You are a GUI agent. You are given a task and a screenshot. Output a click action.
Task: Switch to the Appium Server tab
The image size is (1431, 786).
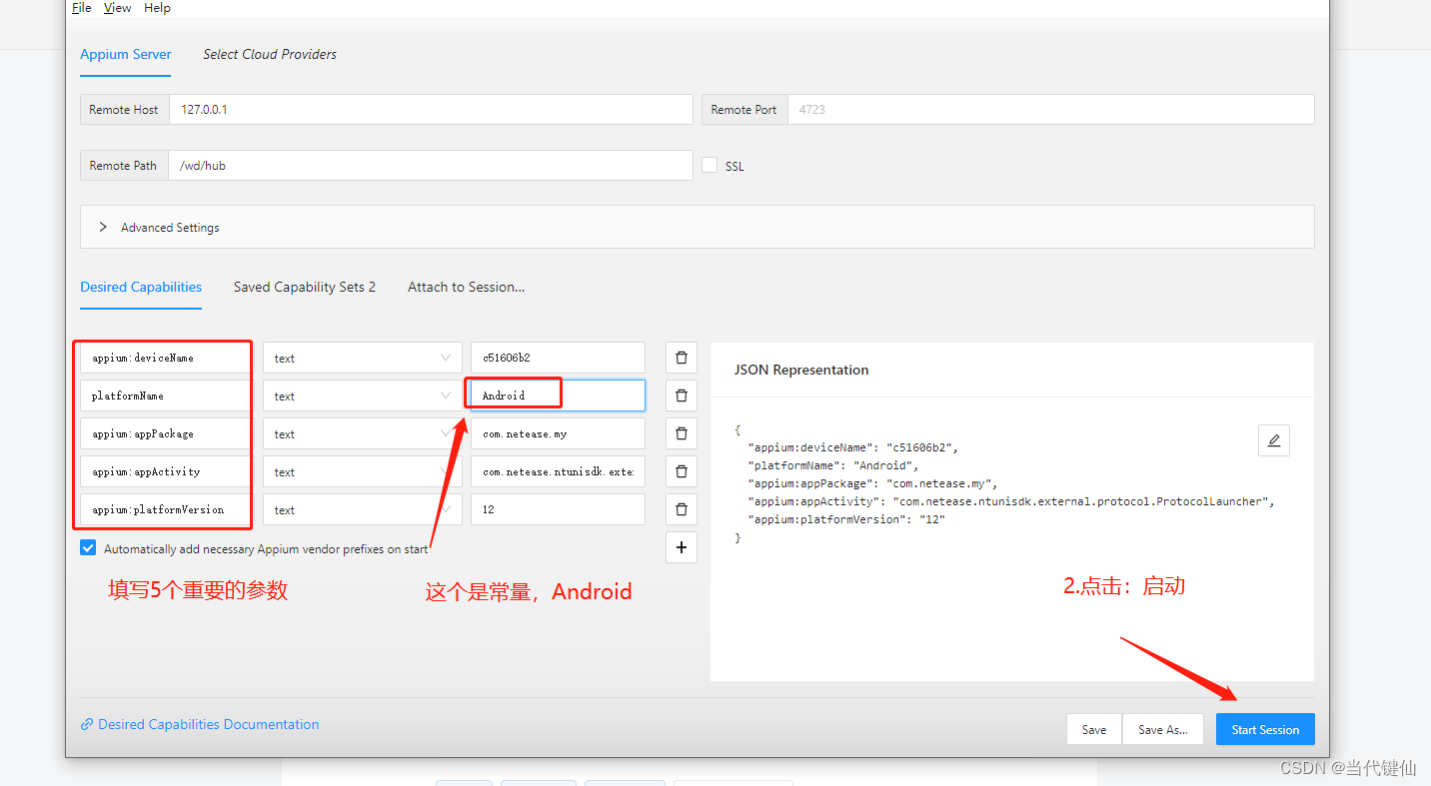pyautogui.click(x=126, y=54)
